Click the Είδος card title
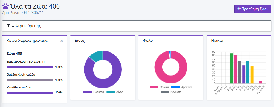 coord(80,41)
